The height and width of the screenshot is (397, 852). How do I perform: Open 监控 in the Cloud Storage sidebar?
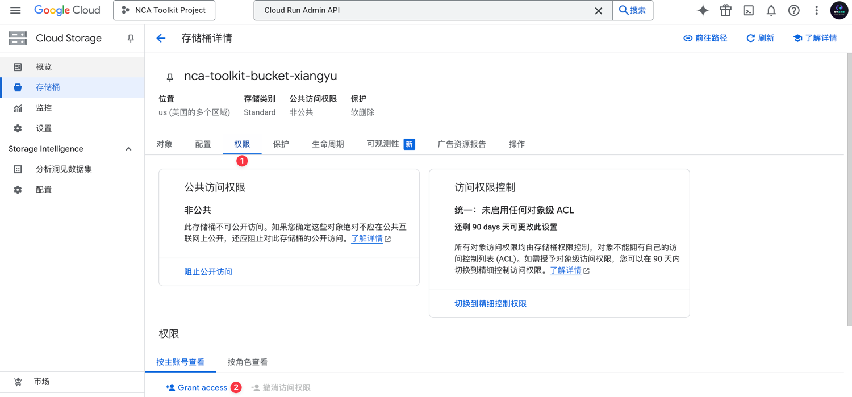click(x=44, y=107)
